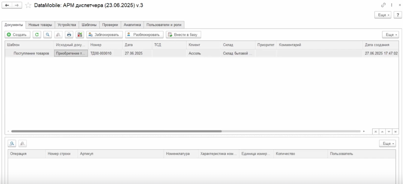Click the Создать button
The image size is (403, 184).
point(18,35)
